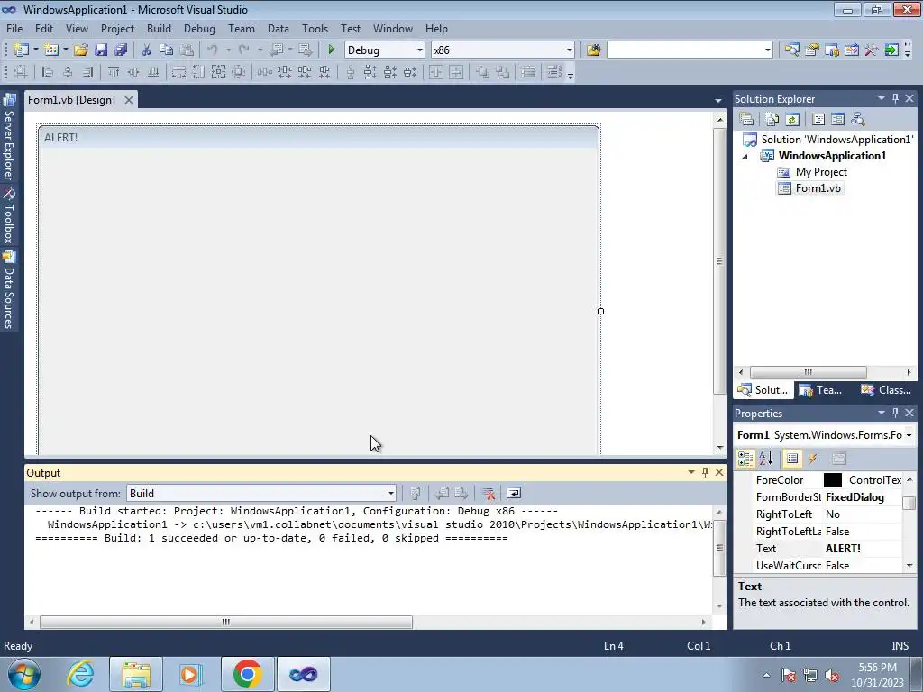
Task: Open Solution Explorer window position dropdown arrow
Action: (882, 98)
